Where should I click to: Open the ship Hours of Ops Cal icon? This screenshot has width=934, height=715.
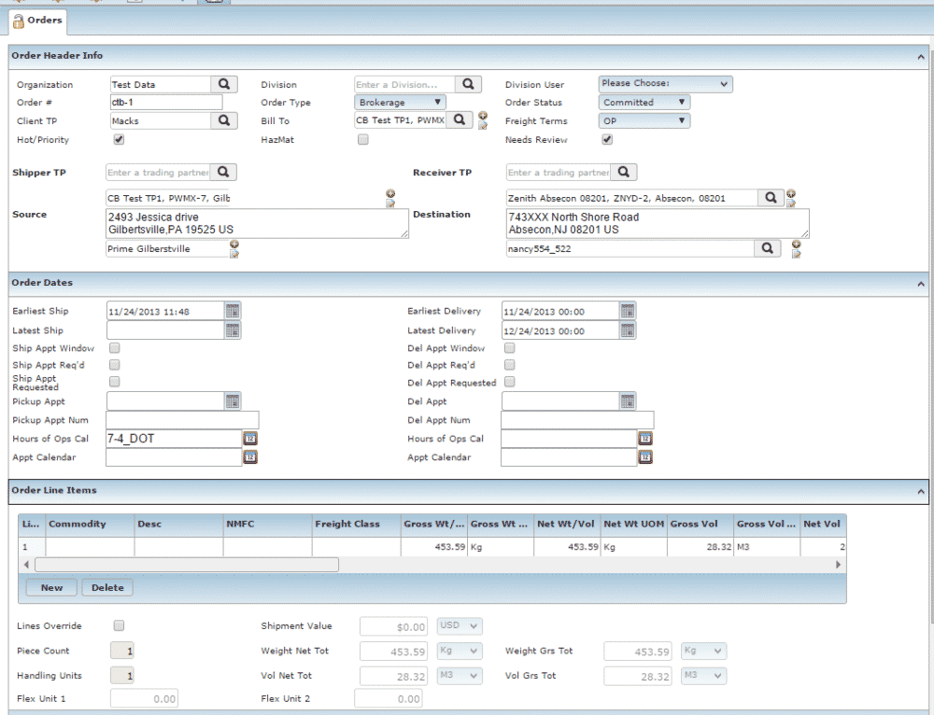250,438
